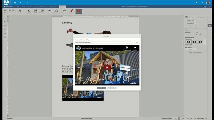Open Show advanced settings link
The width and height of the screenshot is (214, 120).
[x=196, y=53]
